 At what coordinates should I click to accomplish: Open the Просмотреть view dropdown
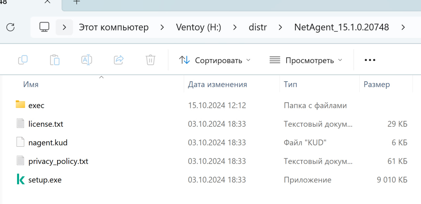[306, 60]
